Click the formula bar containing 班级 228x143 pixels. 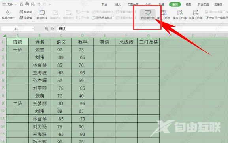(142, 29)
